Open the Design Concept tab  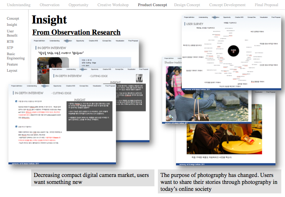click(187, 5)
